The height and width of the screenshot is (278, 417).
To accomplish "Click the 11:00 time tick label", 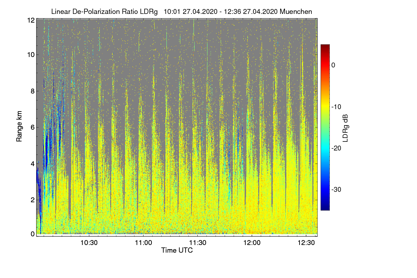I will (143, 242).
